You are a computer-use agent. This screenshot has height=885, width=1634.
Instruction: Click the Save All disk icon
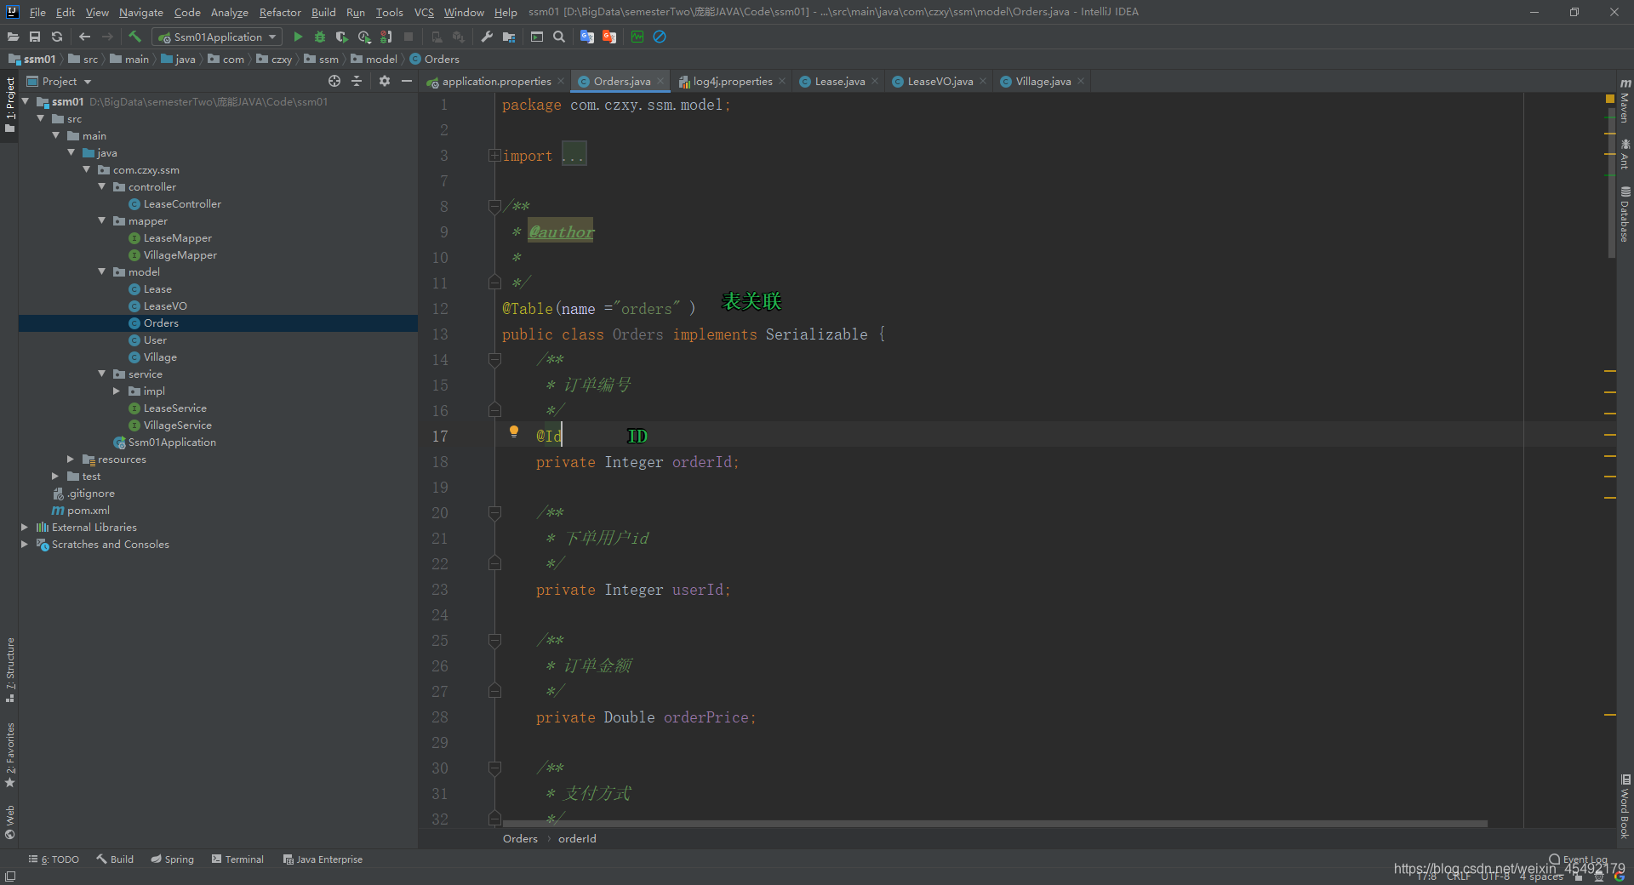click(35, 37)
